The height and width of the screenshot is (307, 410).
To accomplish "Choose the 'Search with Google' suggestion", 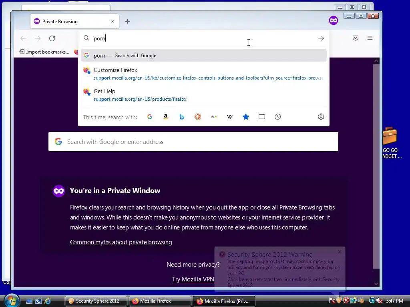I will pyautogui.click(x=204, y=55).
